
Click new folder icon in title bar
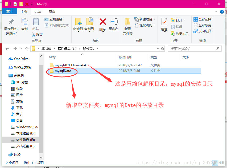pos(21,4)
